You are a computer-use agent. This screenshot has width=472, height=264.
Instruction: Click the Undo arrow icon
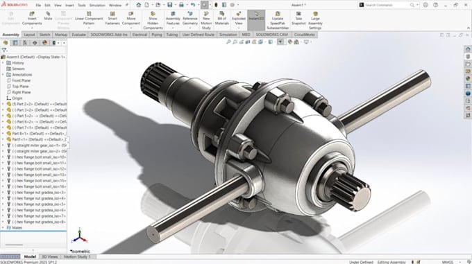click(193, 5)
